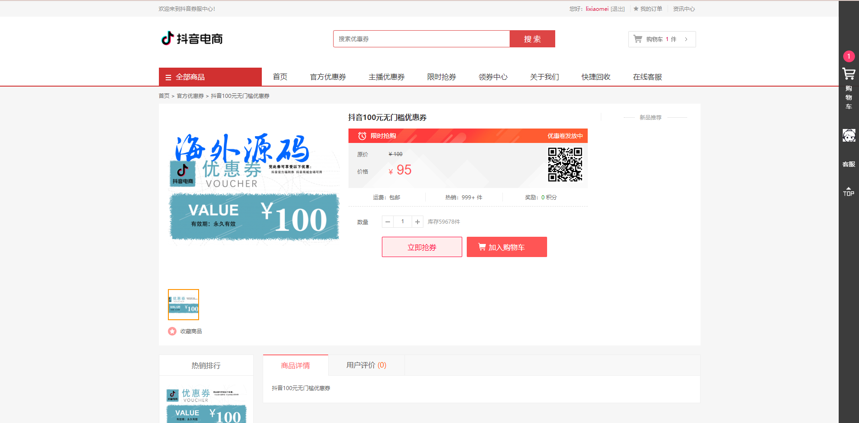Click the star icon beside 我的订单
859x423 pixels.
[636, 9]
